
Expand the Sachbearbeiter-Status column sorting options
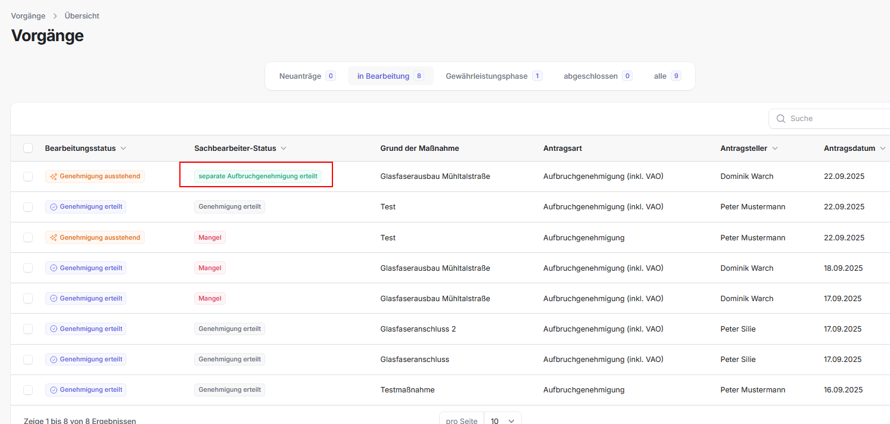point(284,148)
